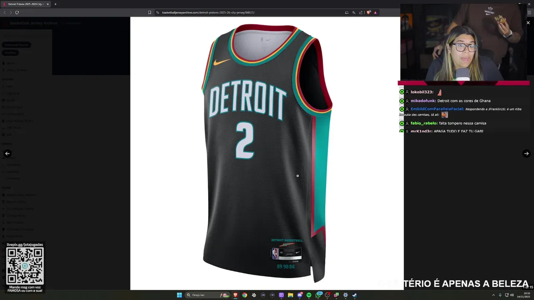Click the browser forward arrow
Image resolution: width=534 pixels, height=300 pixels.
11,12
